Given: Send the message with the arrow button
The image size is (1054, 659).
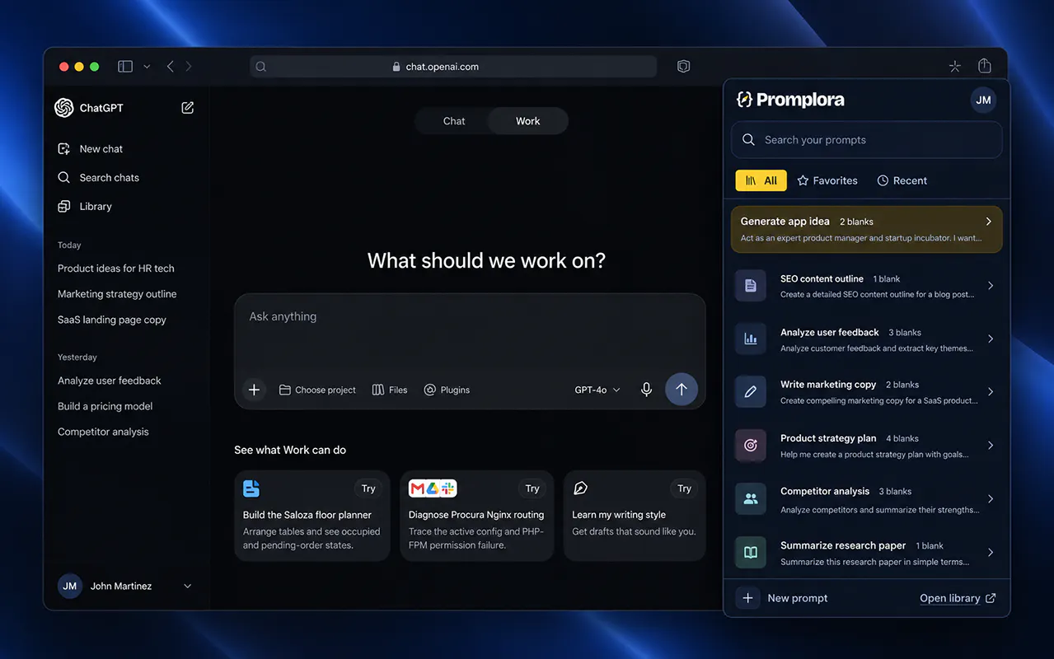Looking at the screenshot, I should point(682,390).
